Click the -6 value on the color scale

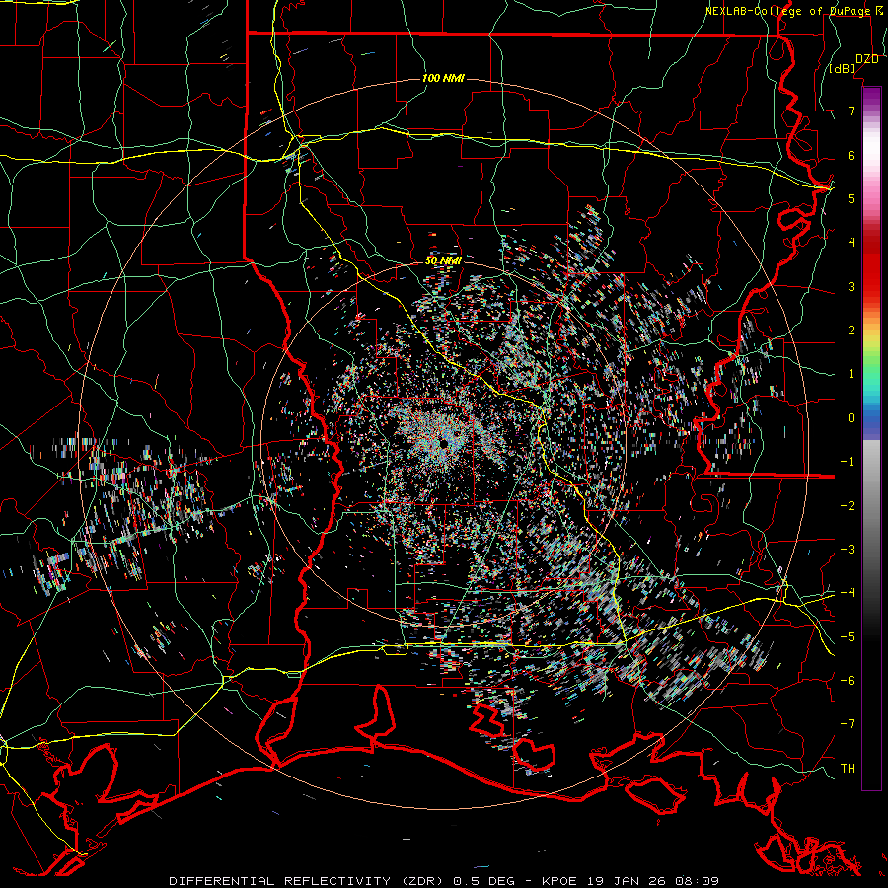(848, 680)
